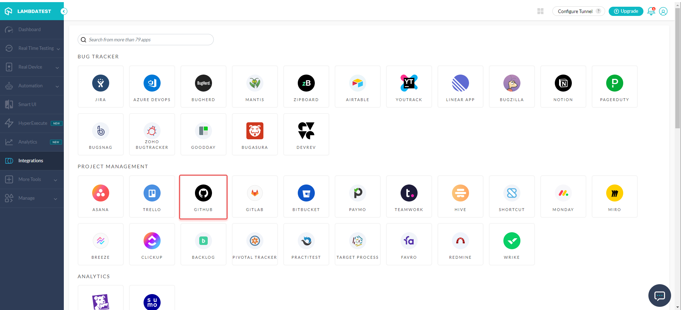Viewport: 681px width, 310px height.
Task: Open the Asana integration
Action: click(x=101, y=197)
